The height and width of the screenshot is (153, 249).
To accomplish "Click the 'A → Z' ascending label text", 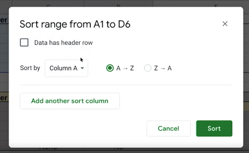I will (125, 68).
